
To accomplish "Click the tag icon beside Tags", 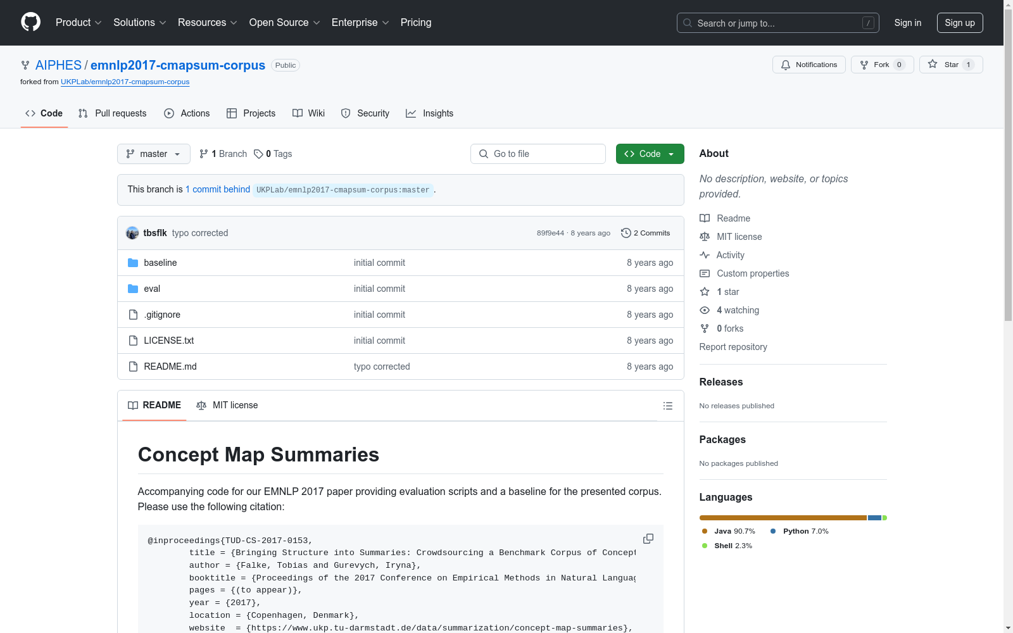I will click(258, 154).
